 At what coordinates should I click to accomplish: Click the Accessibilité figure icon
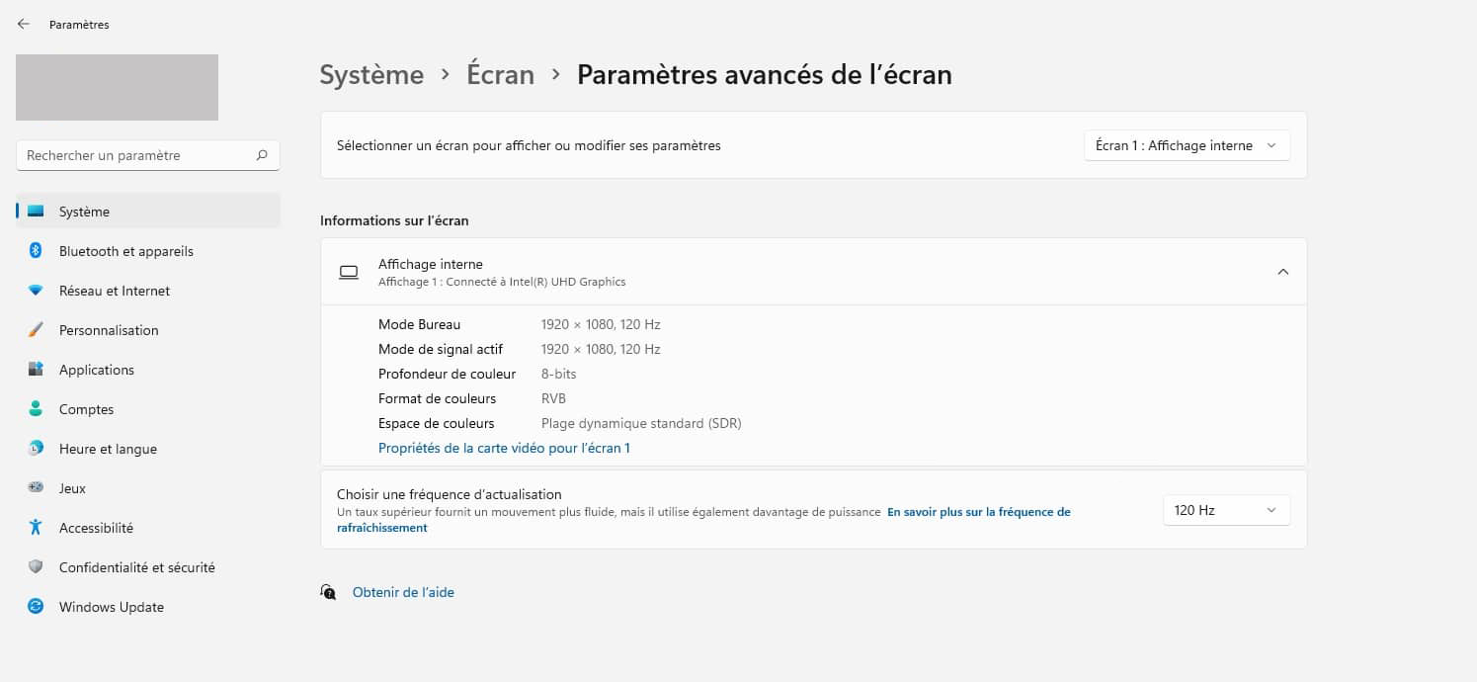[36, 528]
